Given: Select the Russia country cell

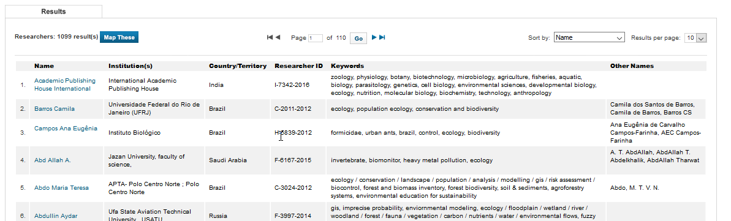Looking at the screenshot, I should coord(218,216).
